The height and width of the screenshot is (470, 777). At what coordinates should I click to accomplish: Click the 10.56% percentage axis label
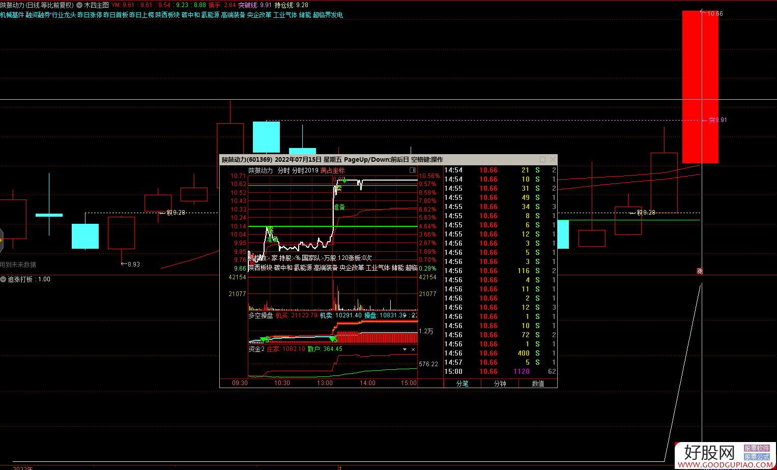point(429,176)
